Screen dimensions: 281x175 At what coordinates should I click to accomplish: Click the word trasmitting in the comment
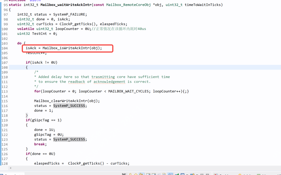coord(103,77)
